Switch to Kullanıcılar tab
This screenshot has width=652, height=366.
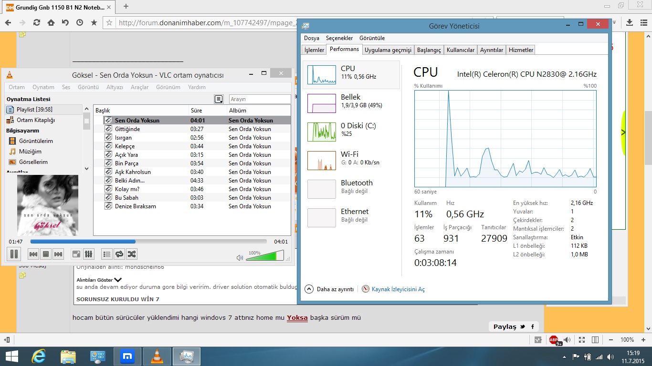point(461,50)
